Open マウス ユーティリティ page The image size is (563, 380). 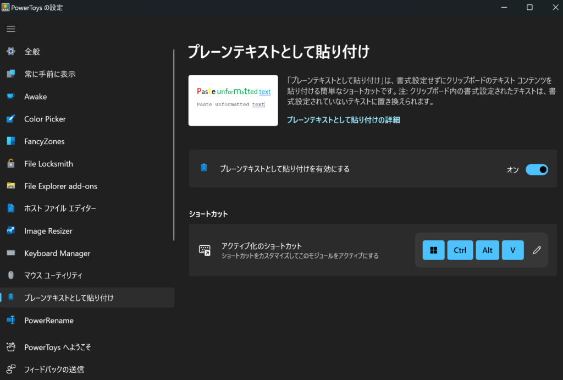tap(87, 276)
